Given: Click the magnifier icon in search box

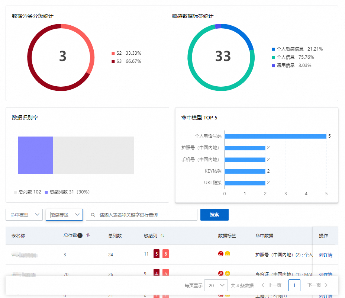Looking at the screenshot, I should (x=93, y=215).
